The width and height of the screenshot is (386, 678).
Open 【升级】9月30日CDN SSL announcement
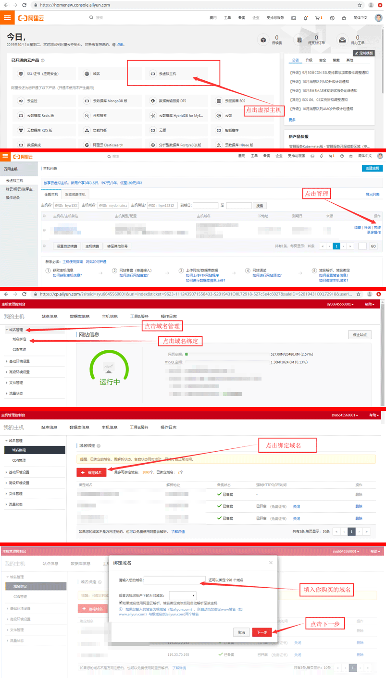click(330, 73)
